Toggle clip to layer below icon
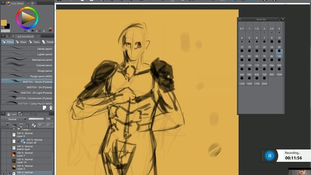The width and height of the screenshot is (311, 175). 14,125
